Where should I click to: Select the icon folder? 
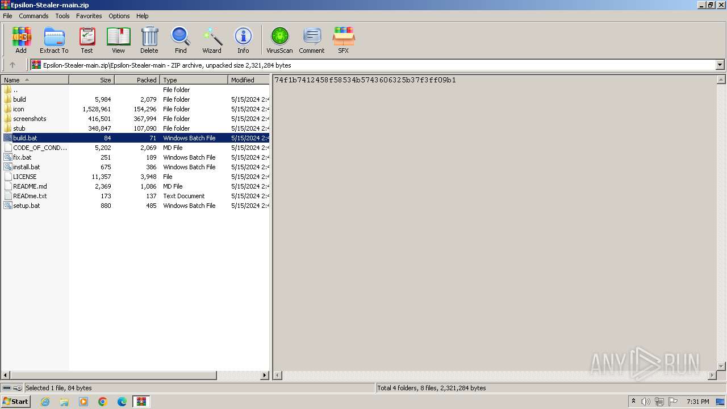(x=135, y=109)
